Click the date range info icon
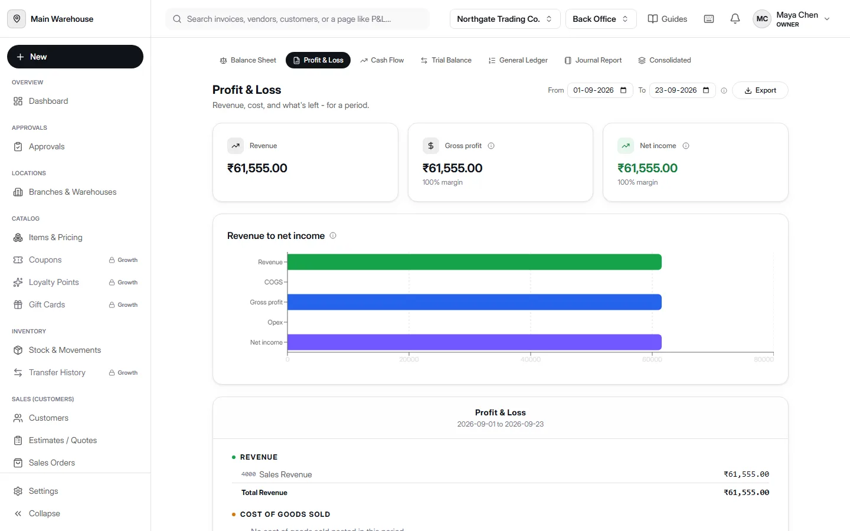The image size is (850, 531). coord(724,90)
